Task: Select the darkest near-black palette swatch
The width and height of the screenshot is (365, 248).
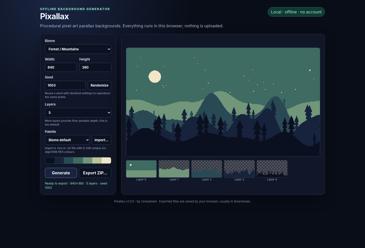Action: [x=50, y=160]
